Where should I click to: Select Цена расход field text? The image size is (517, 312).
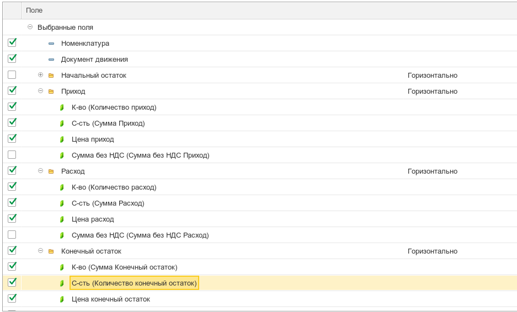pos(93,219)
